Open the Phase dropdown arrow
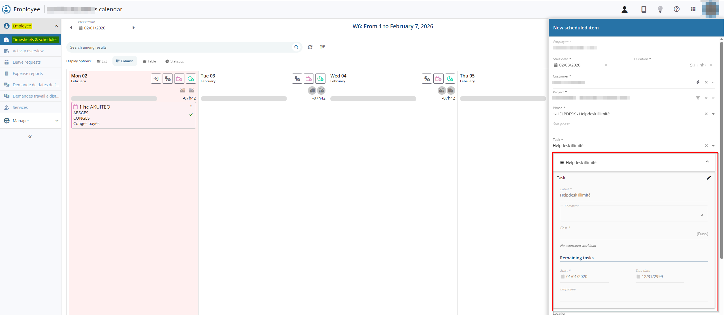The width and height of the screenshot is (724, 315). [713, 114]
